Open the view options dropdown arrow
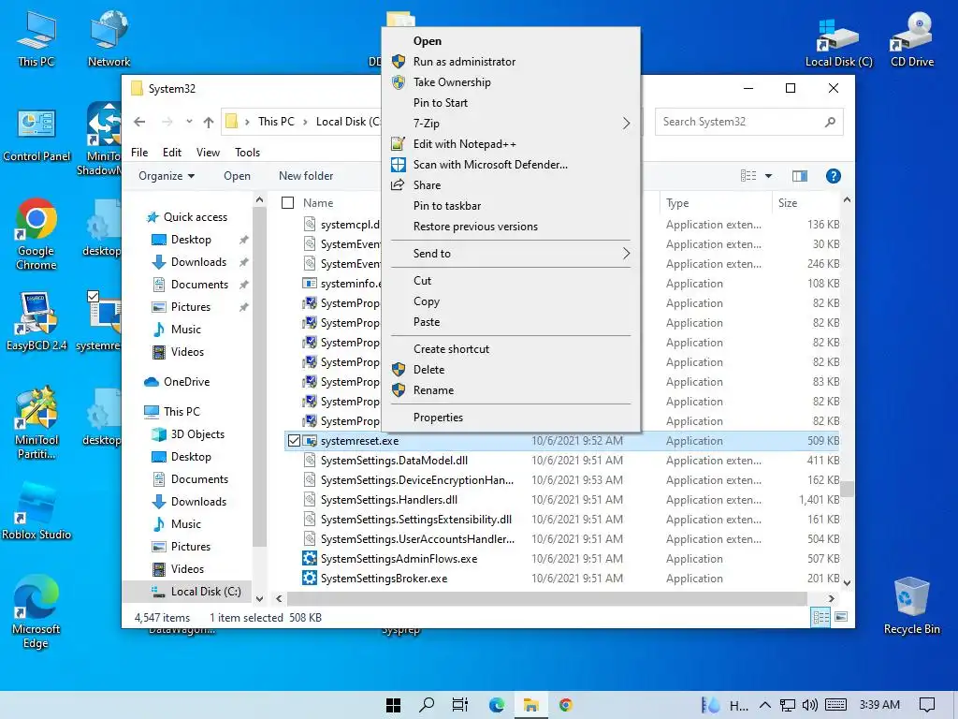Viewport: 958px width, 719px height. pyautogui.click(x=769, y=176)
